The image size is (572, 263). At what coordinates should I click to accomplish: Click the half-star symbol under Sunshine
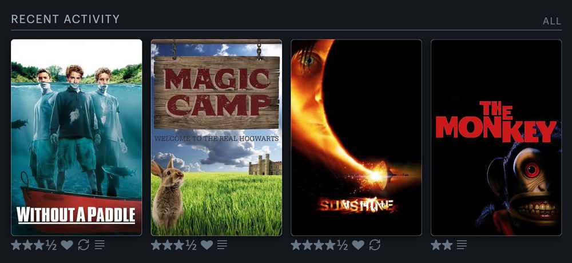[x=342, y=245]
